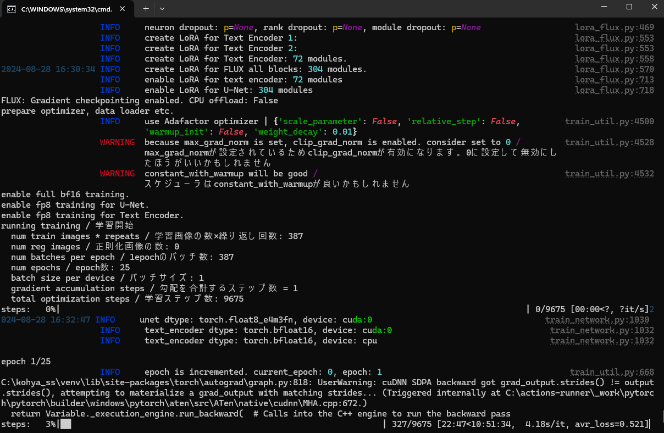The width and height of the screenshot is (664, 433).
Task: Click the 'FLUX: Gradient checkpointing enabled' line
Action: (x=140, y=101)
